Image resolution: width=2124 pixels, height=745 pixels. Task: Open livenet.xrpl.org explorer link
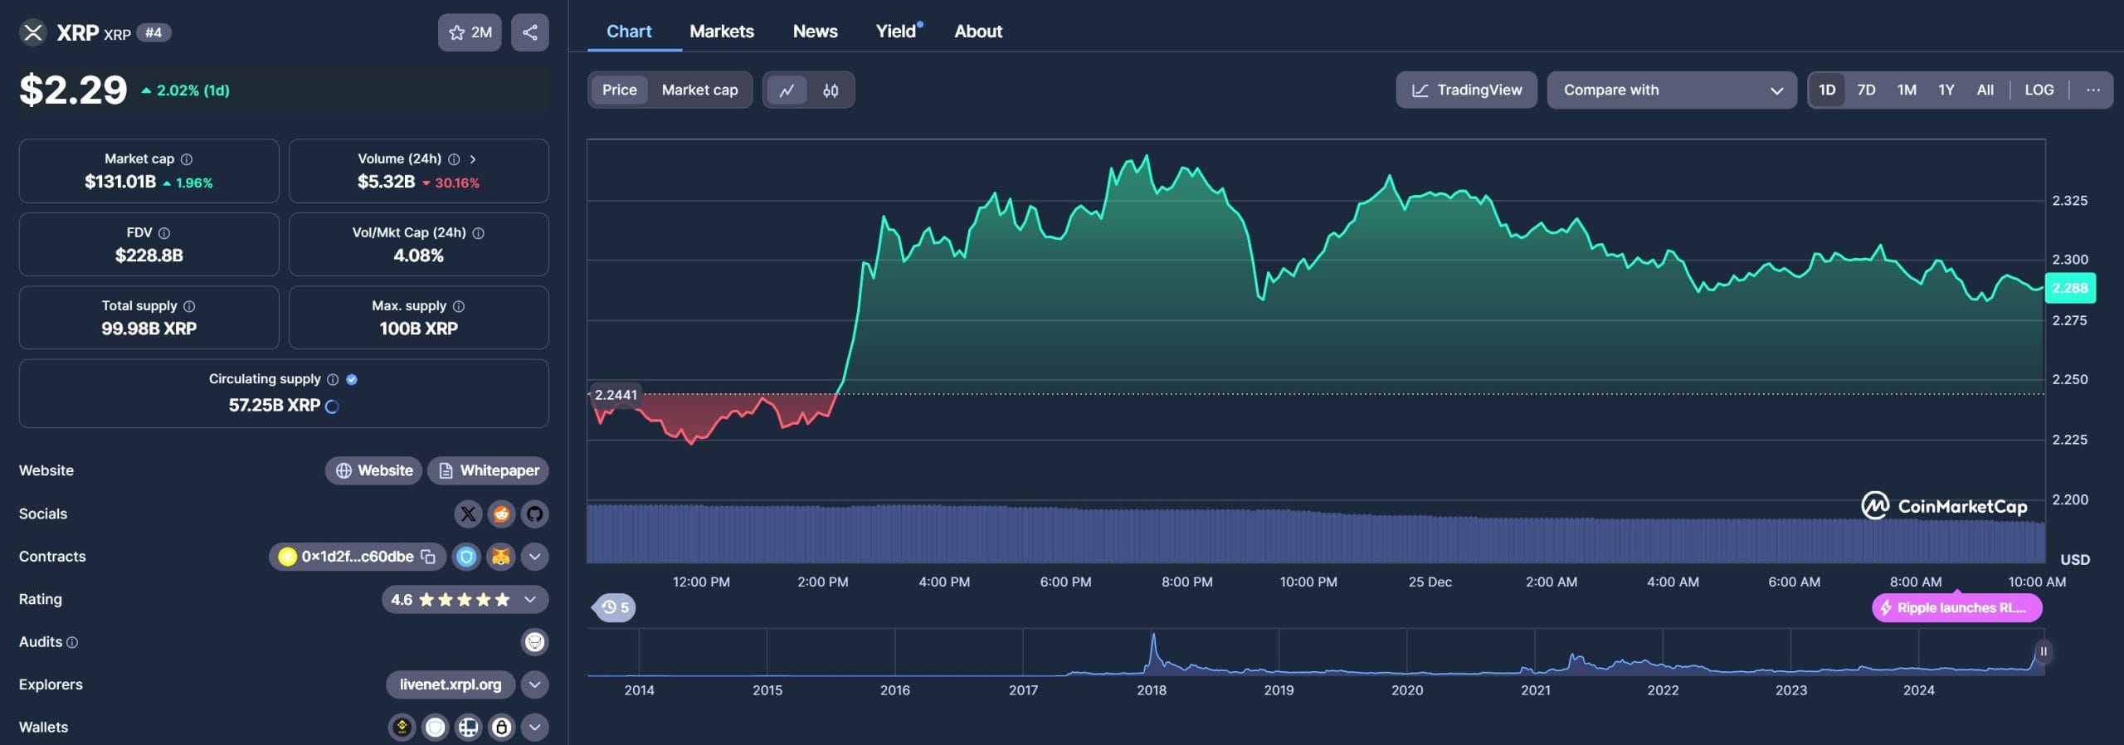click(451, 685)
